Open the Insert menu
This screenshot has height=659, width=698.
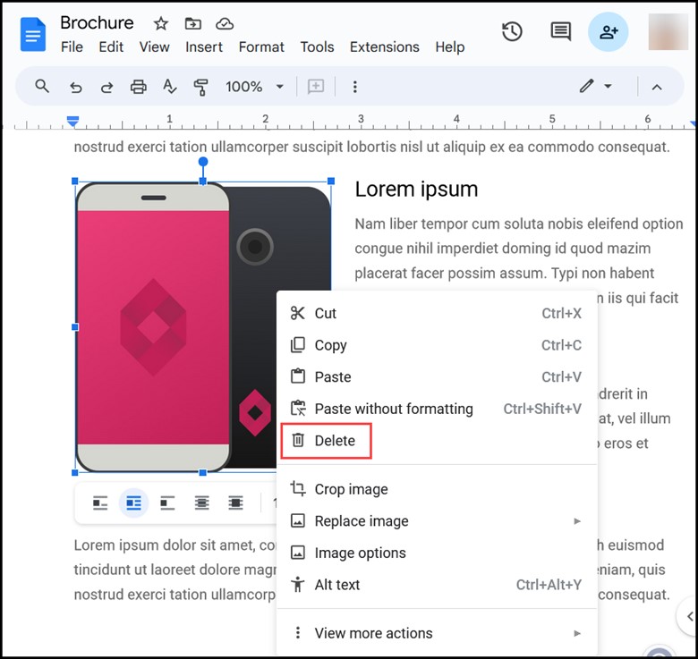pos(204,47)
